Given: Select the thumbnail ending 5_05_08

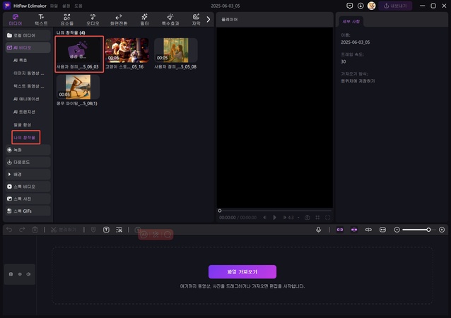Looking at the screenshot, I should click(x=176, y=50).
